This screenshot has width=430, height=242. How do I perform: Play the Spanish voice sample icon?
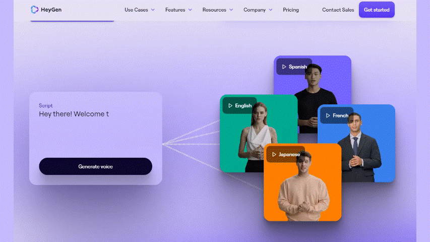click(284, 67)
